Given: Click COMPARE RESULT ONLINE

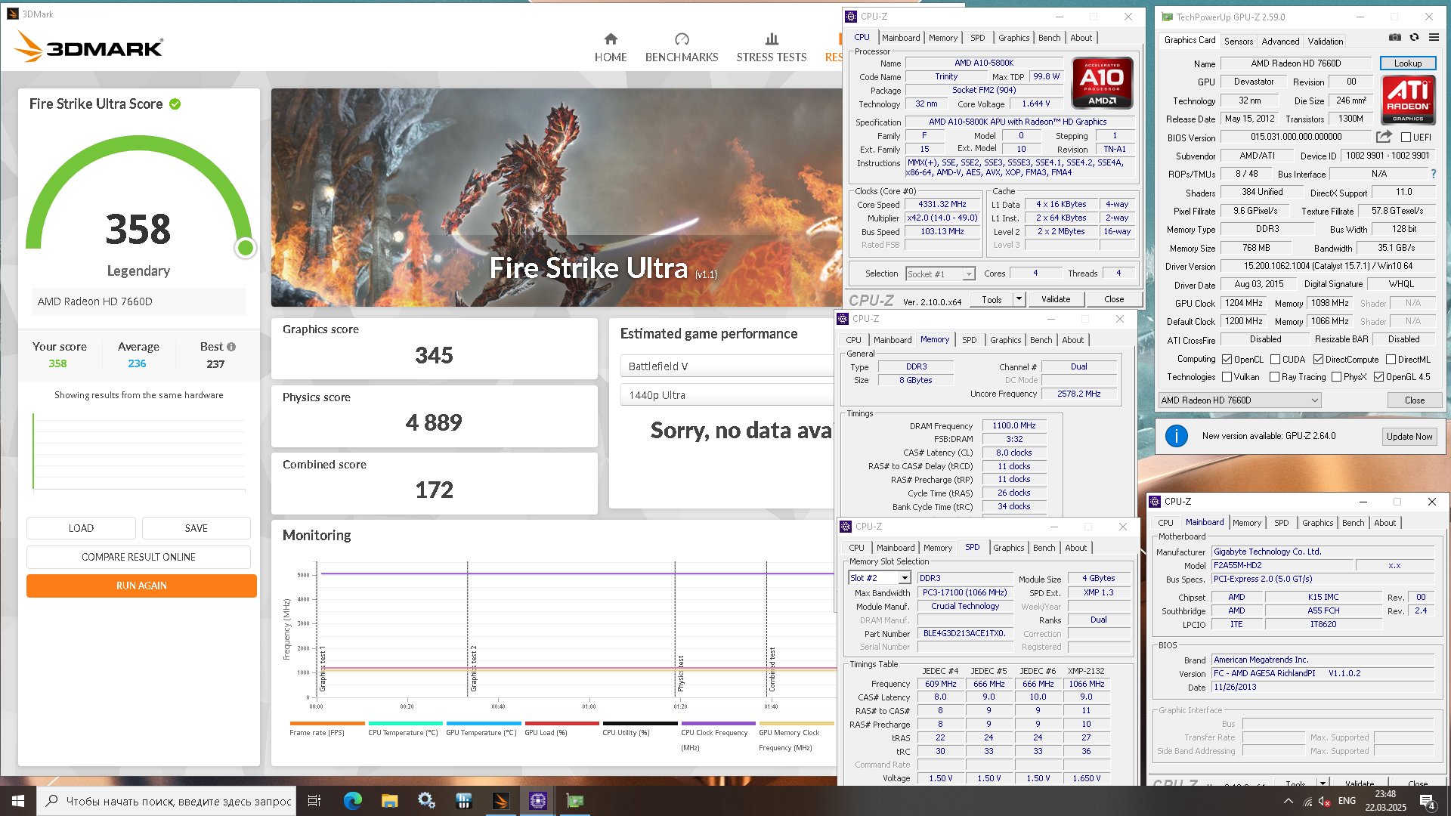Looking at the screenshot, I should tap(138, 557).
